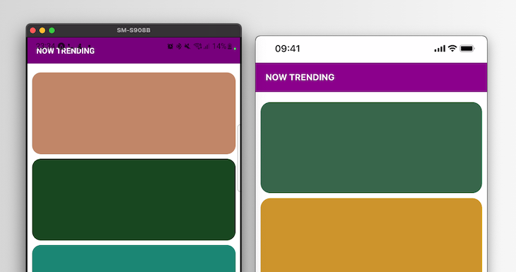
Task: Click the green dot indicator in Android status bar
Action: pyautogui.click(x=235, y=49)
